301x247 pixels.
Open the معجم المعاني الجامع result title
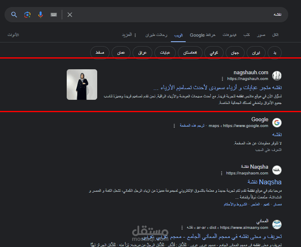click(x=213, y=237)
